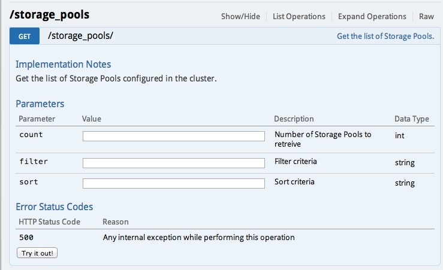Select the Implementation Notes heading
Image resolution: width=443 pixels, height=270 pixels.
(64, 64)
